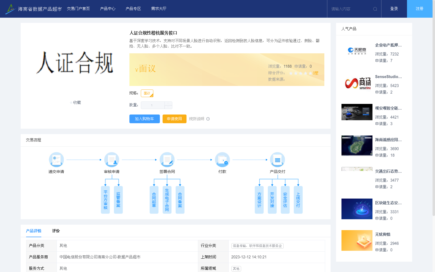Image resolution: width=435 pixels, height=272 pixels.
Task: Click the 开发对接 sub-step box
Action: pos(272,200)
